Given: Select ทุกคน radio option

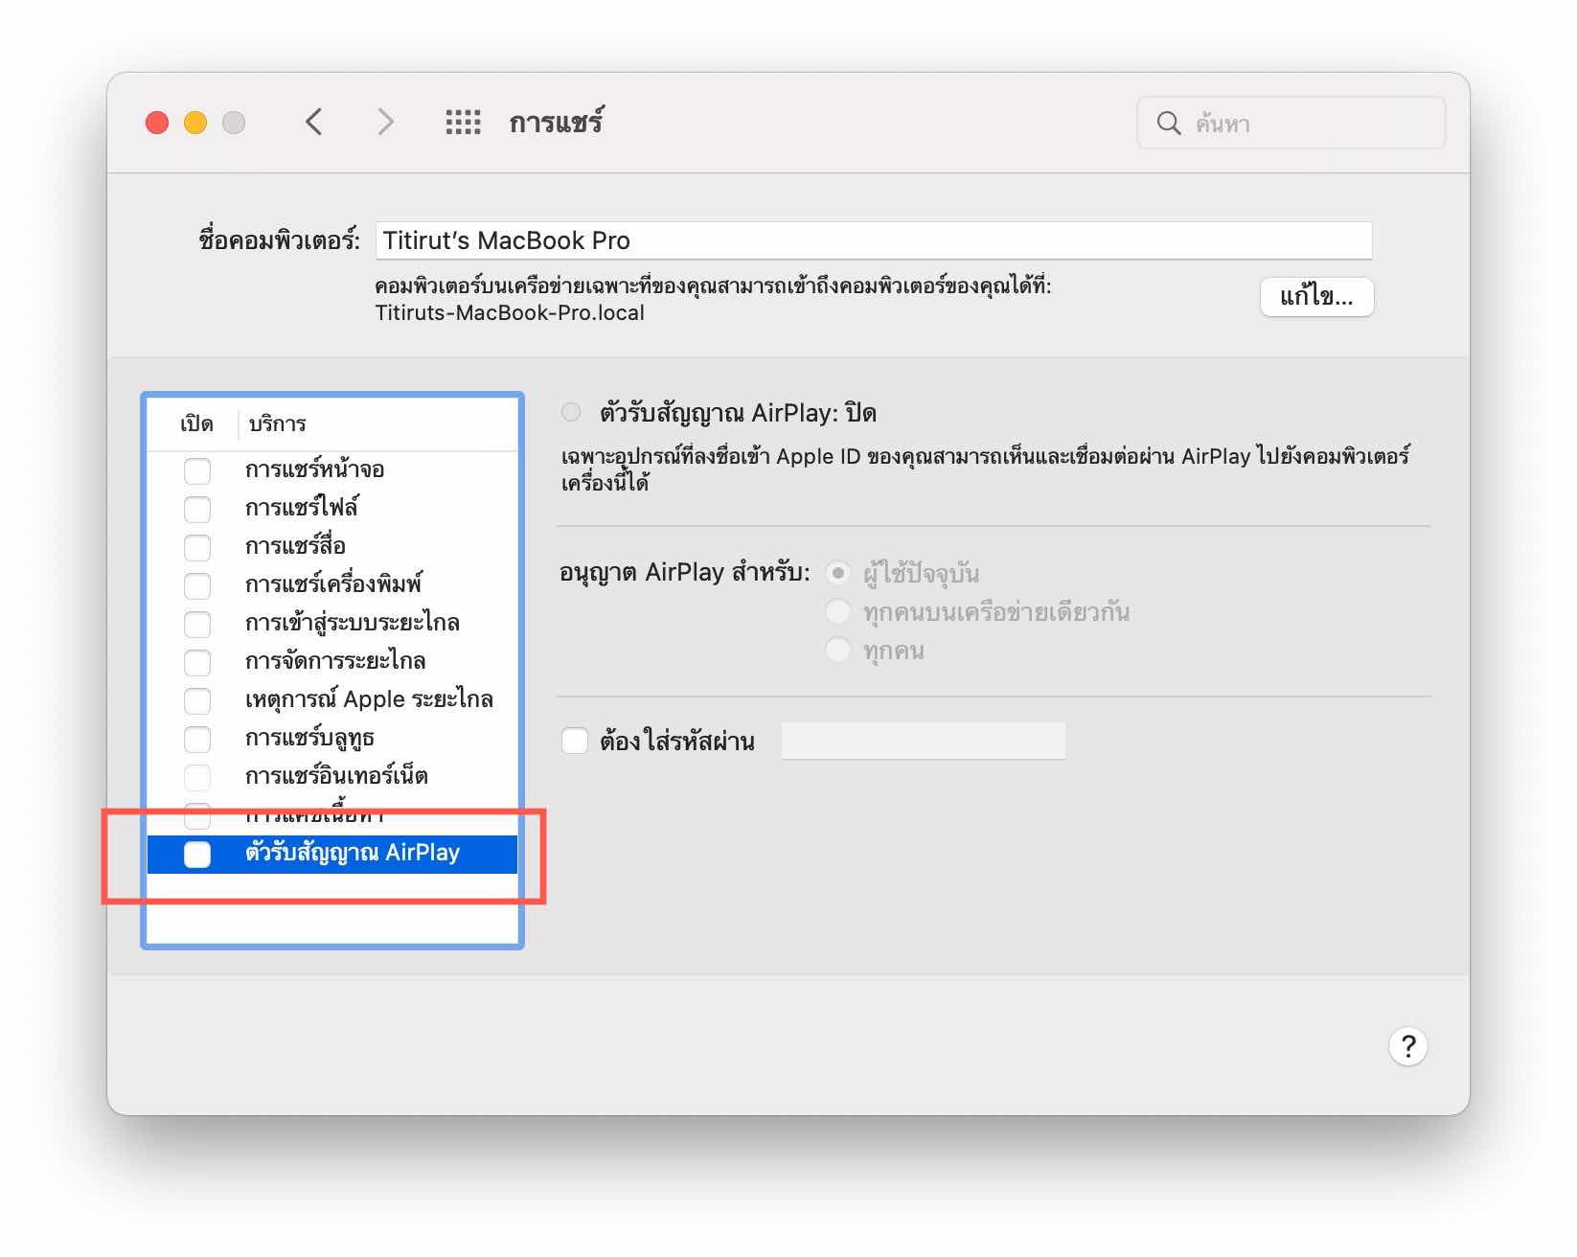Looking at the screenshot, I should click(x=838, y=651).
